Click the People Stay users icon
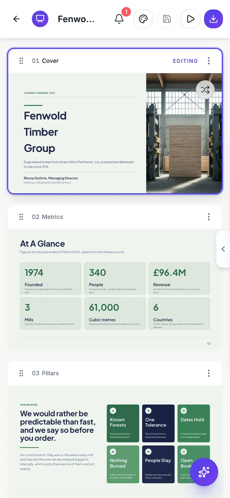The height and width of the screenshot is (498, 230). click(x=148, y=452)
